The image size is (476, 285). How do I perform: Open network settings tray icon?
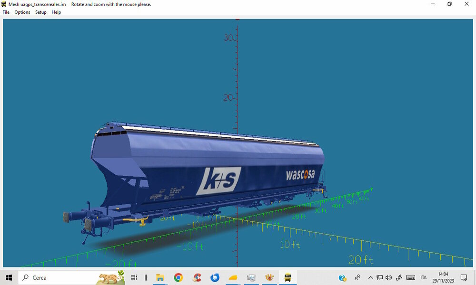coord(379,277)
